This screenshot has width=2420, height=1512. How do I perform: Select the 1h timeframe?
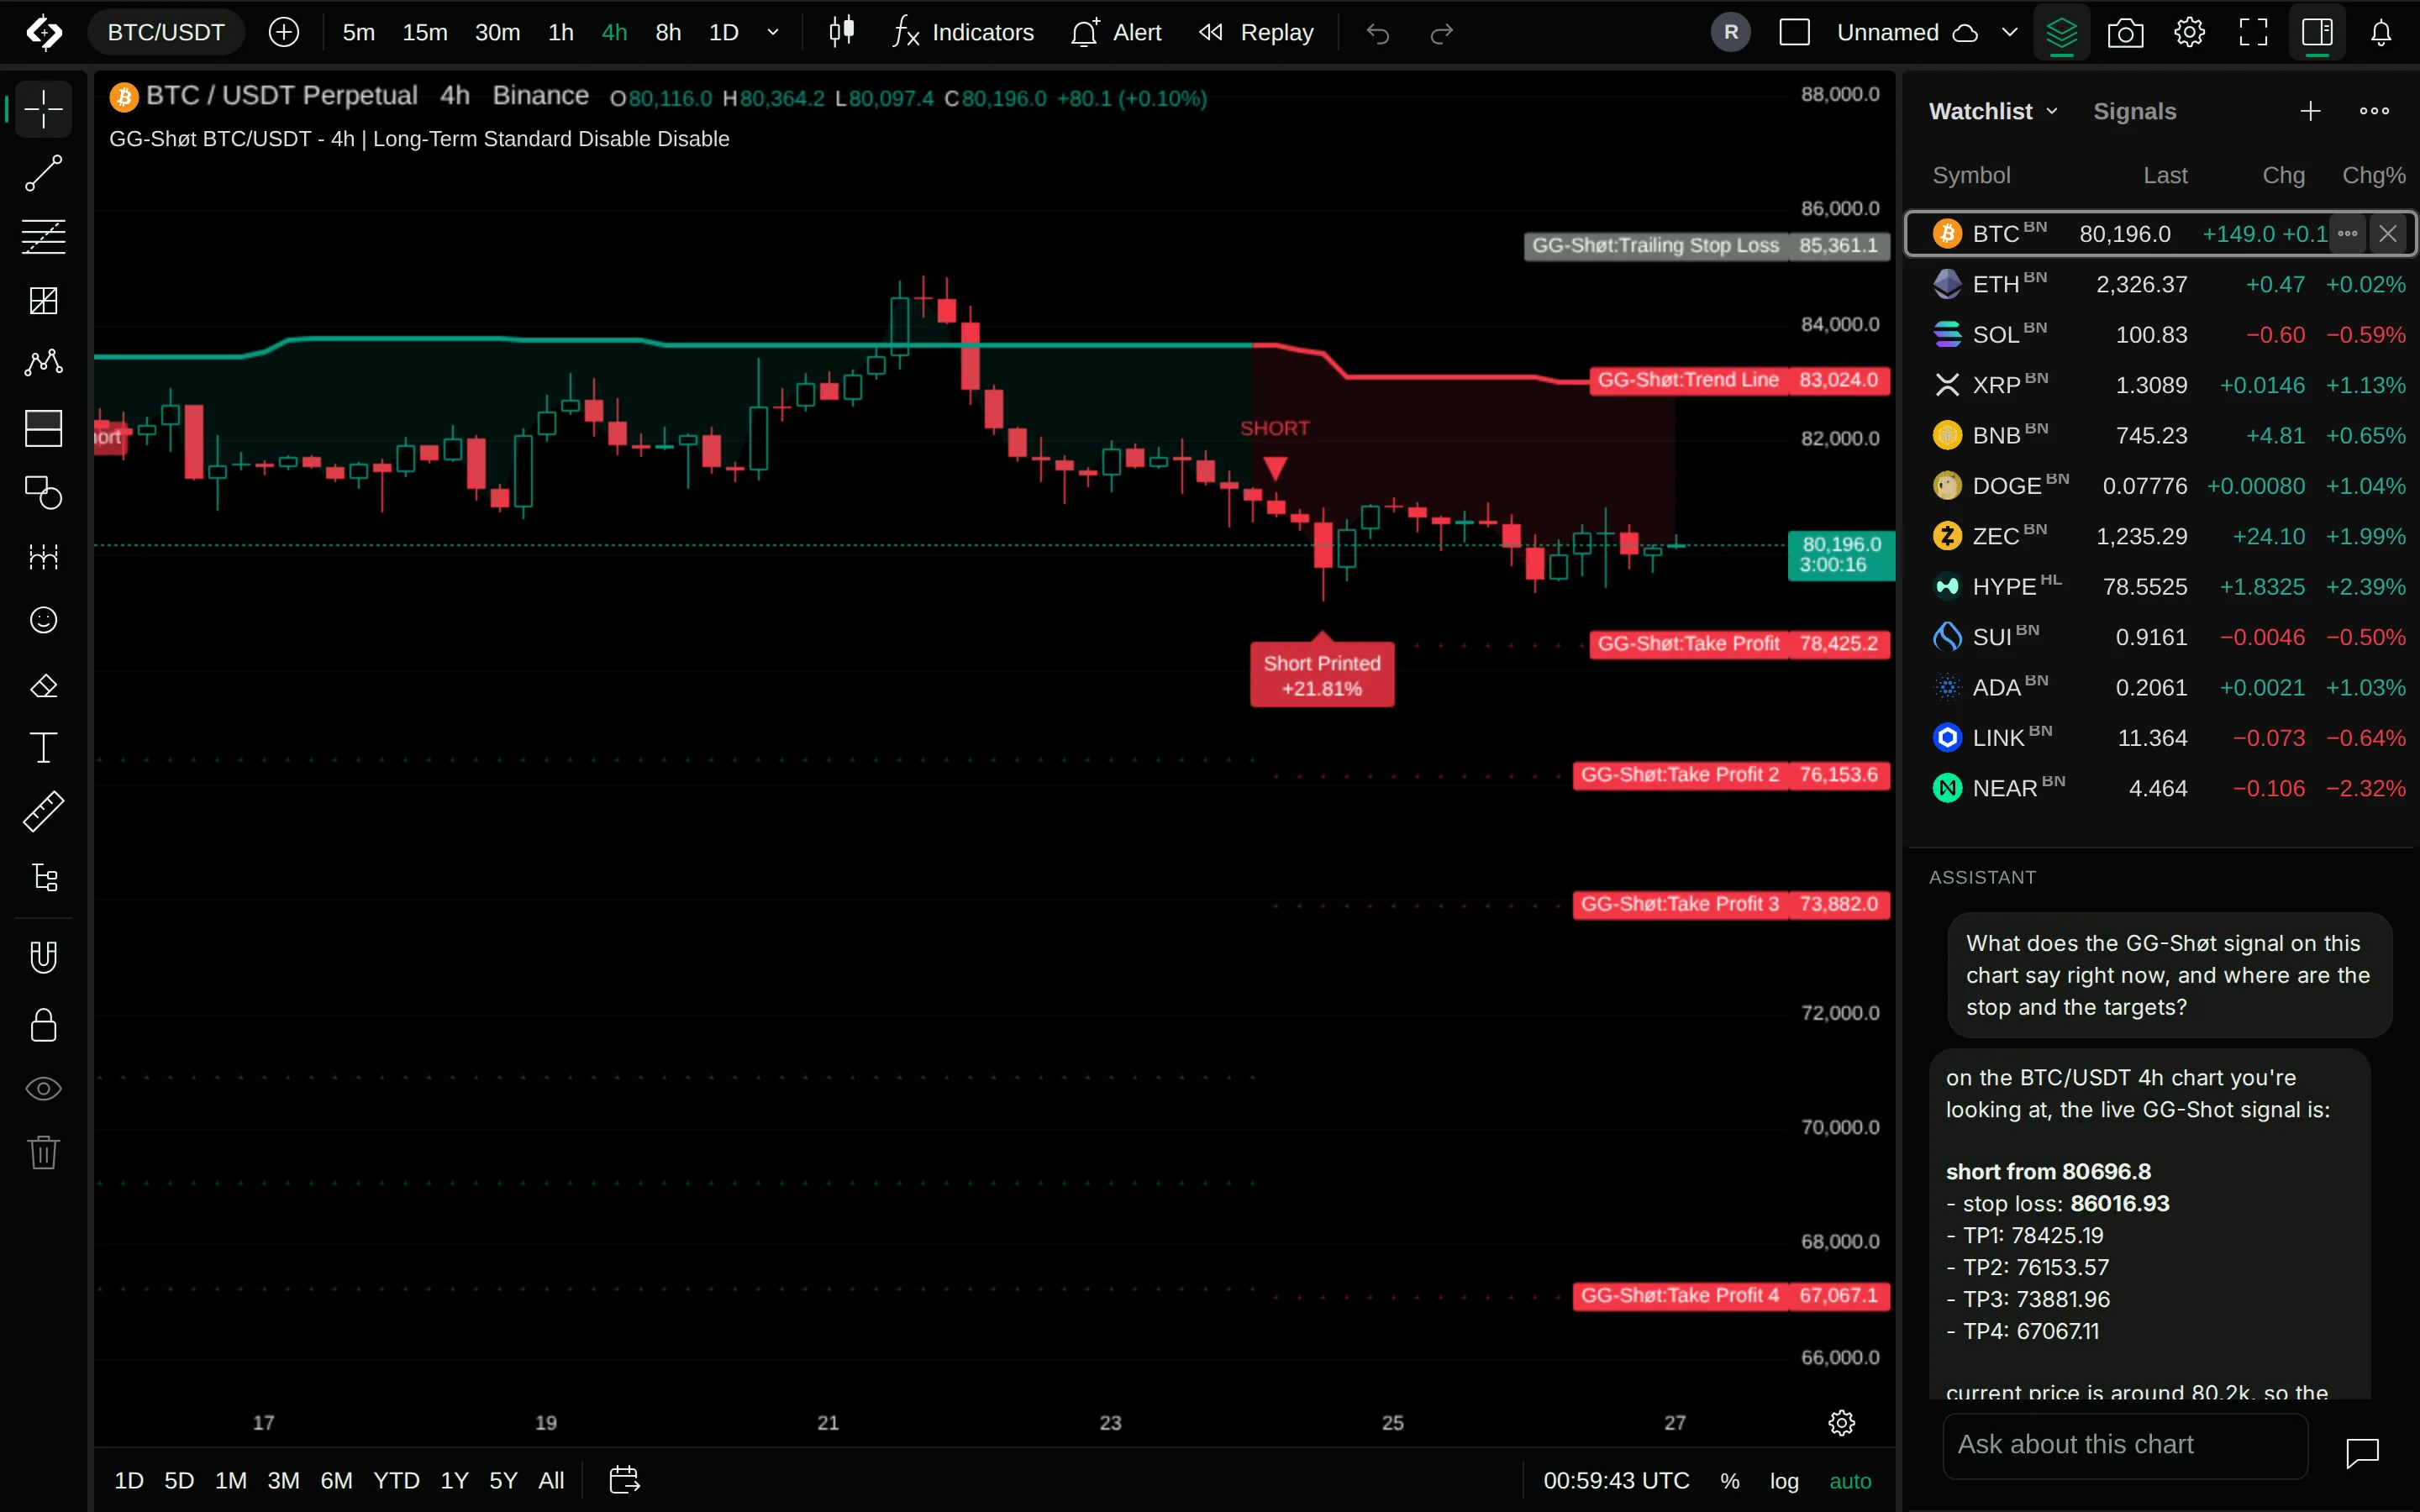click(x=561, y=33)
